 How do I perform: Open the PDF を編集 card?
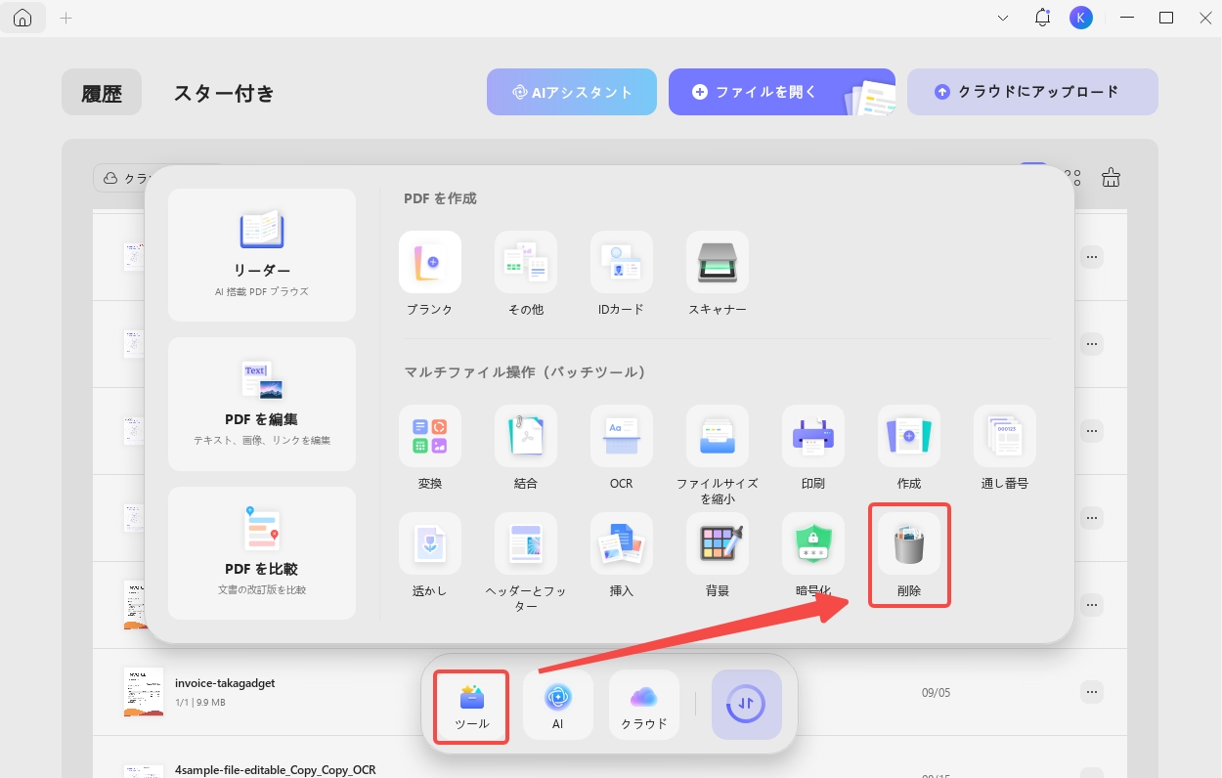262,405
